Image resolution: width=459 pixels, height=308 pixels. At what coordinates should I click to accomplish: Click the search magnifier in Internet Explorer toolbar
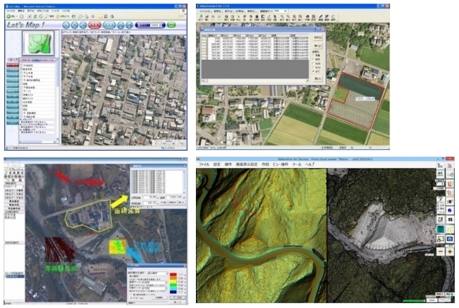(x=46, y=16)
